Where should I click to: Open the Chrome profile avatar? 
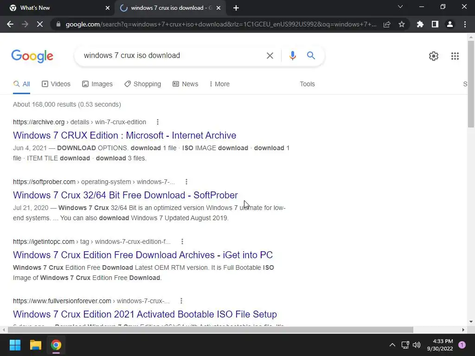click(450, 24)
